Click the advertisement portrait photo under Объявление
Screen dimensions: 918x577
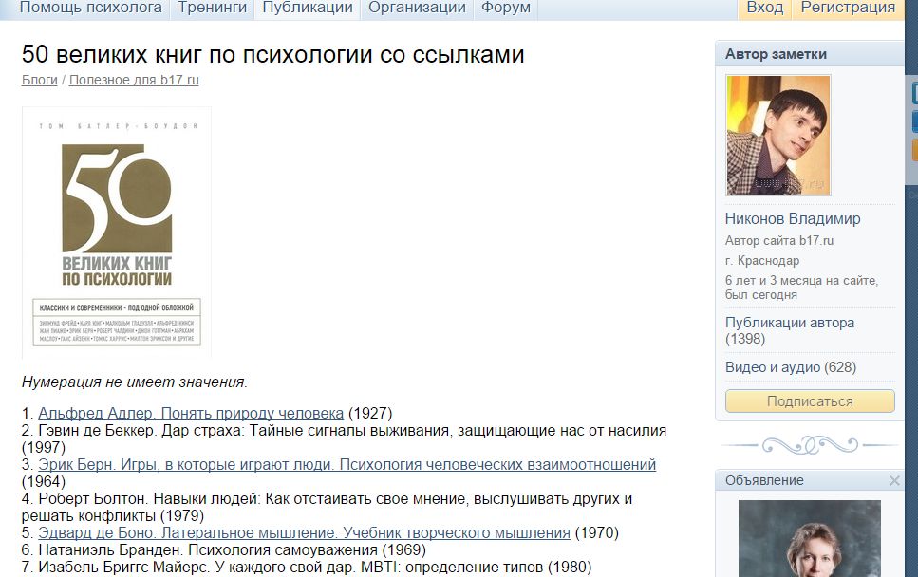809,538
